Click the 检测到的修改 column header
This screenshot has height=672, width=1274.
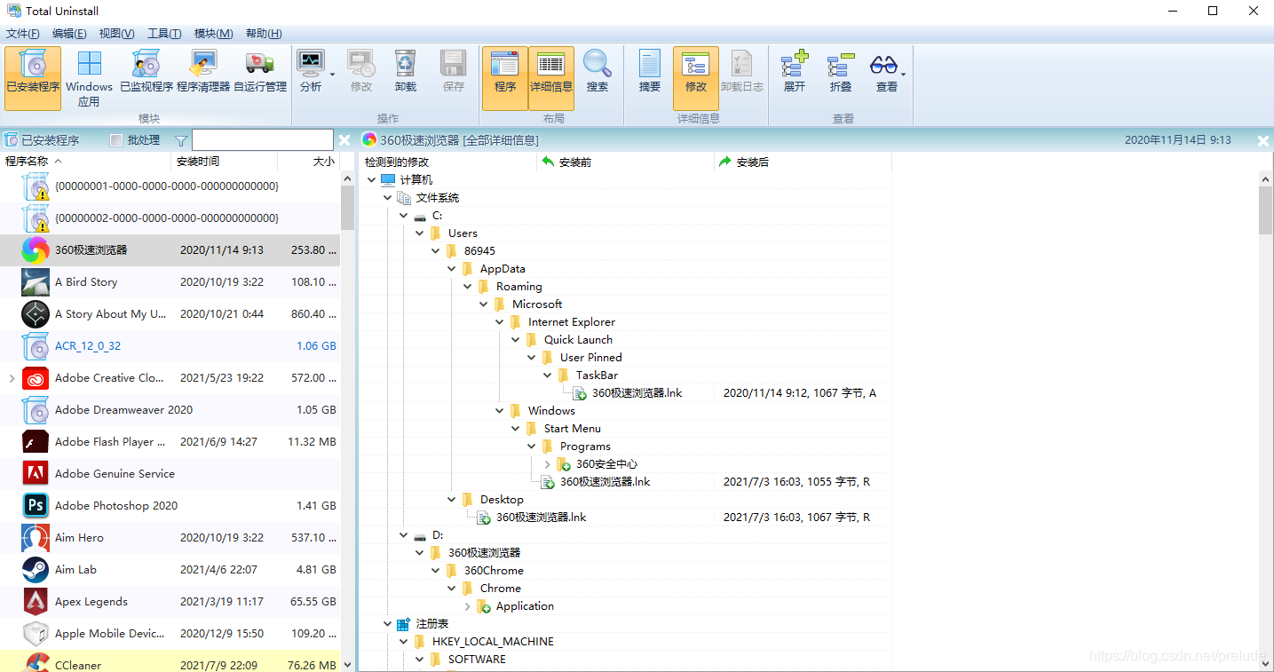pos(447,162)
